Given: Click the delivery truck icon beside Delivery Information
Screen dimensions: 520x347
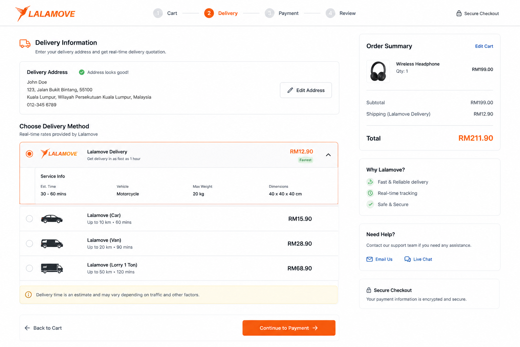Looking at the screenshot, I should 25,44.
